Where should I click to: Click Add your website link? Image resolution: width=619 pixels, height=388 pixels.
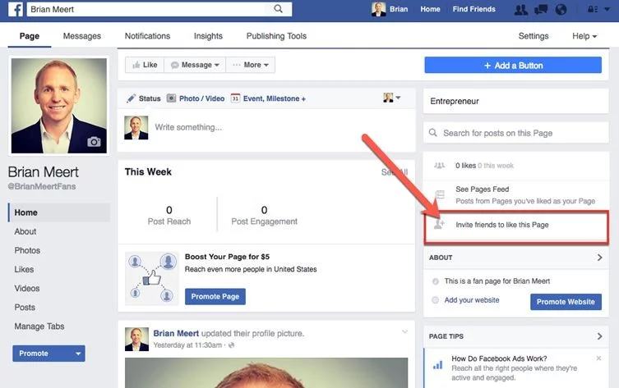tap(472, 300)
